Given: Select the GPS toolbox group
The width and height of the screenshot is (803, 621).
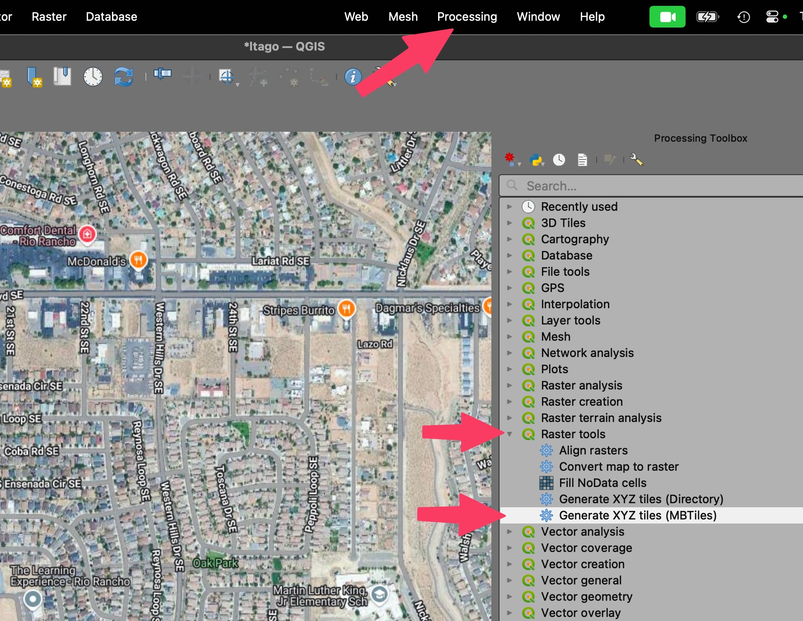Looking at the screenshot, I should [553, 288].
